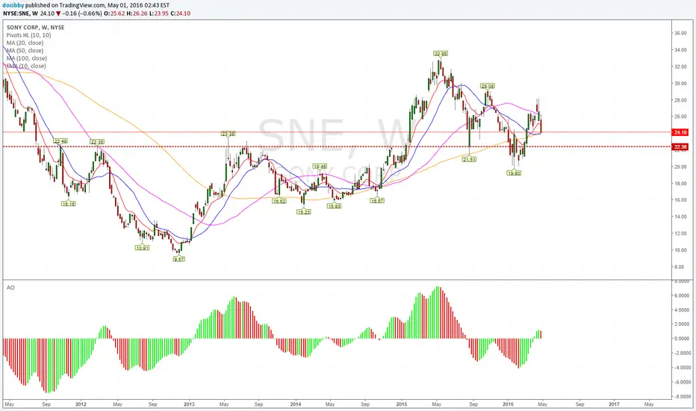Click the 2014 time axis label
This screenshot has height=411, width=696.
pos(296,404)
